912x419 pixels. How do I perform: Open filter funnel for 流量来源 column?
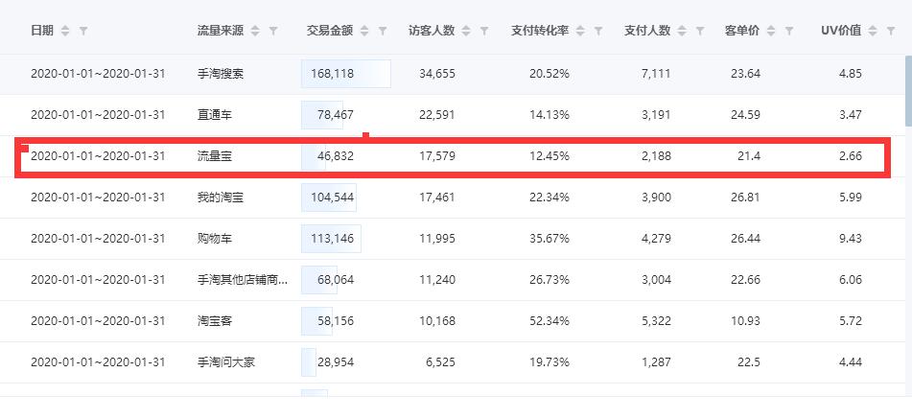[x=273, y=31]
